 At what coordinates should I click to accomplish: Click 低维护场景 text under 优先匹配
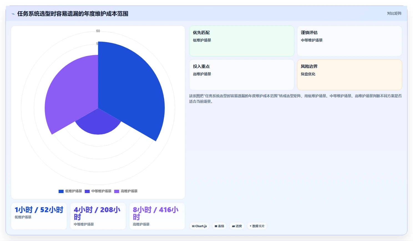click(202, 40)
